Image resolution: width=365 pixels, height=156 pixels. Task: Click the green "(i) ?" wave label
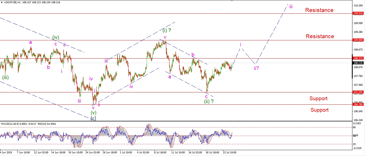pyautogui.click(x=167, y=30)
